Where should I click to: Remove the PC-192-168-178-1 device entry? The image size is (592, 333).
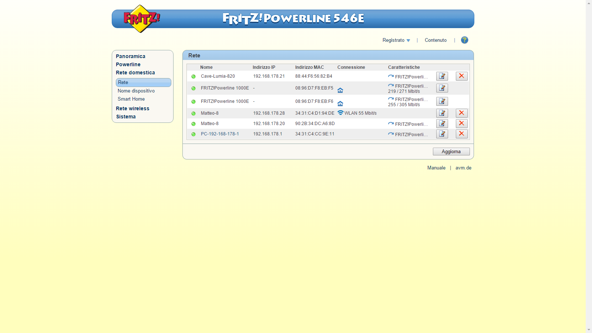click(461, 134)
